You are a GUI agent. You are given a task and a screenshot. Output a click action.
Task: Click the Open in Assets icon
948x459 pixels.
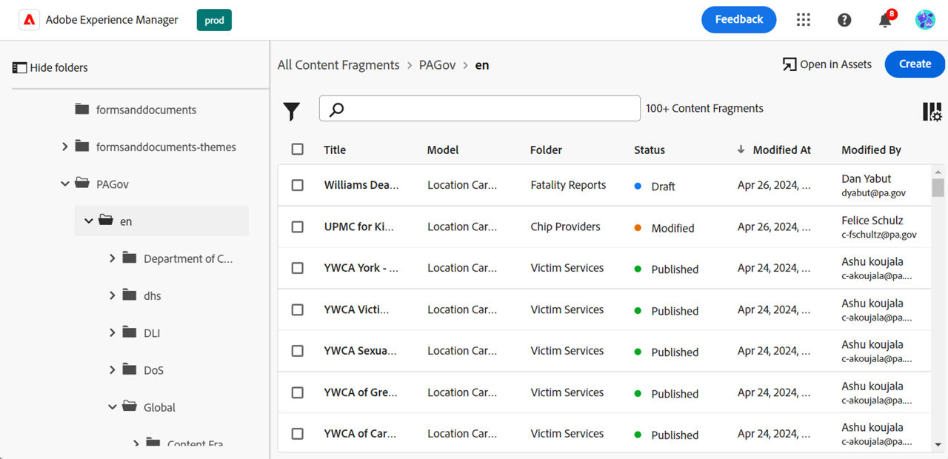coord(790,64)
